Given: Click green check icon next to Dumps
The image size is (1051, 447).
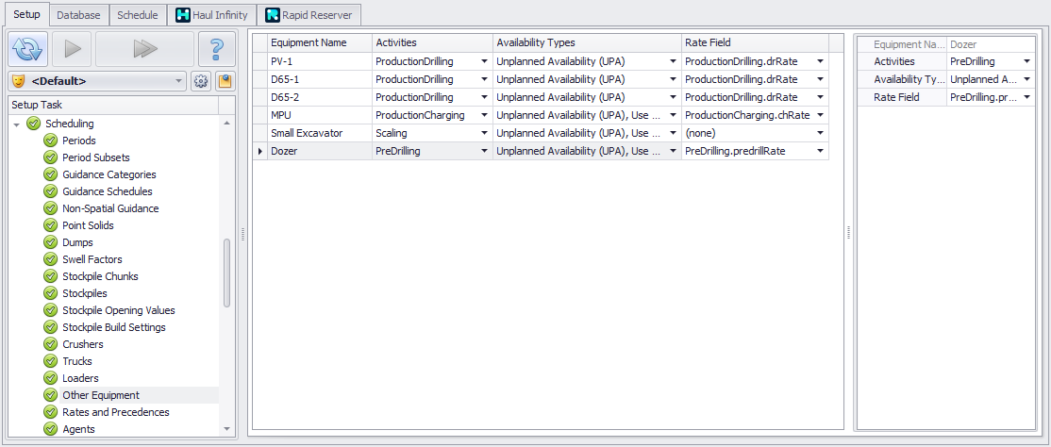Looking at the screenshot, I should [50, 242].
